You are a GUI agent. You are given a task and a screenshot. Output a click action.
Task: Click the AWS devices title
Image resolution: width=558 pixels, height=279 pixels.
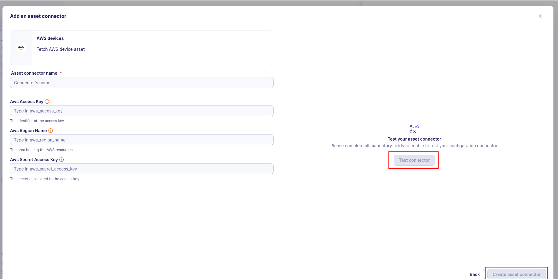[x=50, y=38]
